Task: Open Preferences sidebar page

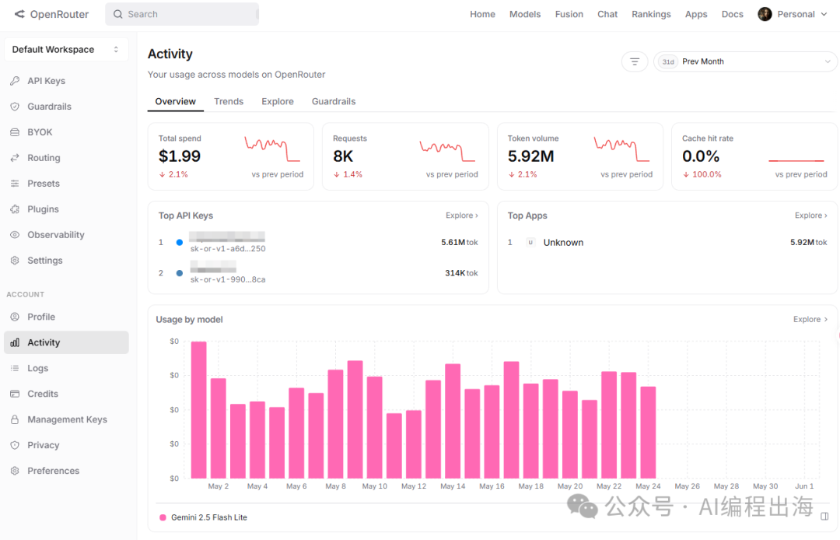Action: point(66,471)
